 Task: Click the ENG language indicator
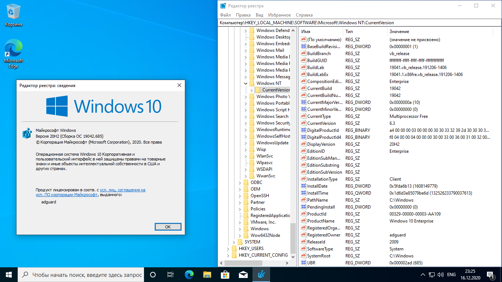(451, 275)
